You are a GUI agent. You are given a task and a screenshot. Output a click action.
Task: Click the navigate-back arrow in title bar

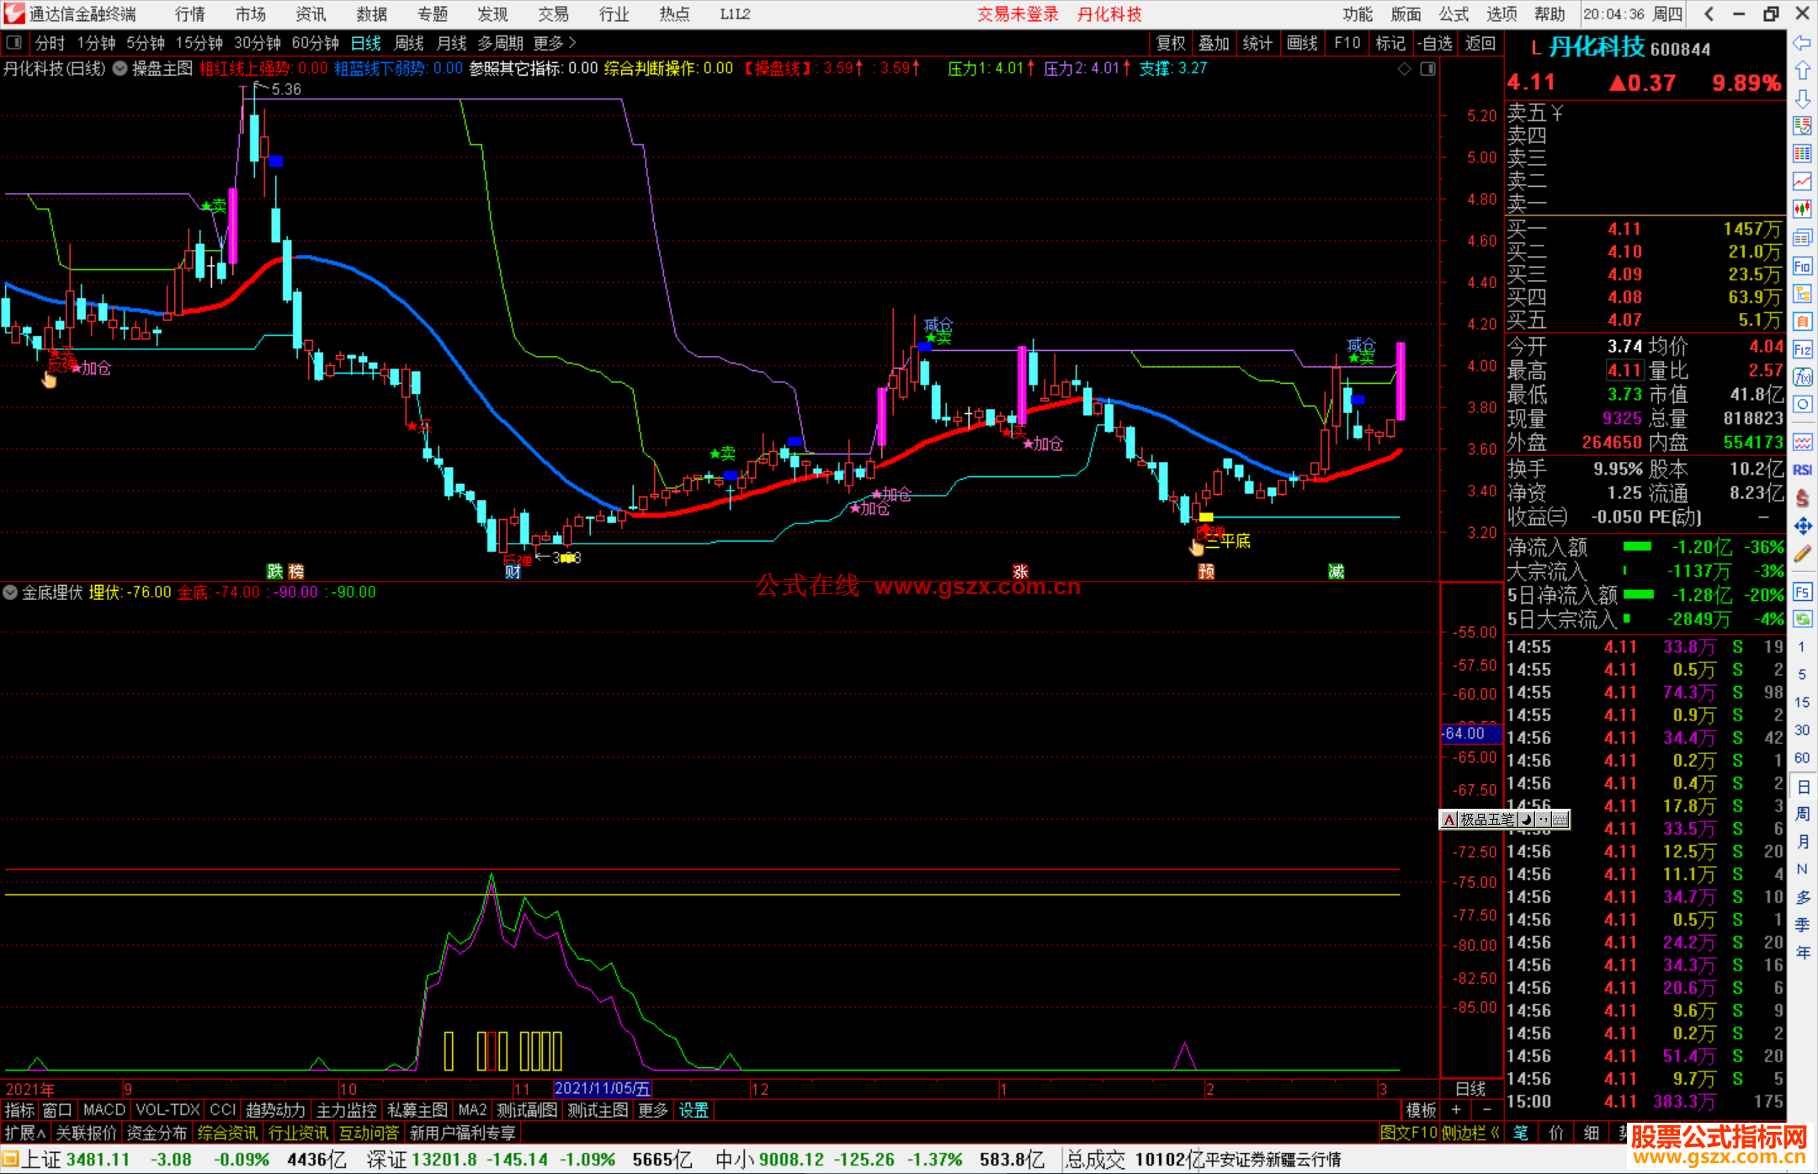1709,13
